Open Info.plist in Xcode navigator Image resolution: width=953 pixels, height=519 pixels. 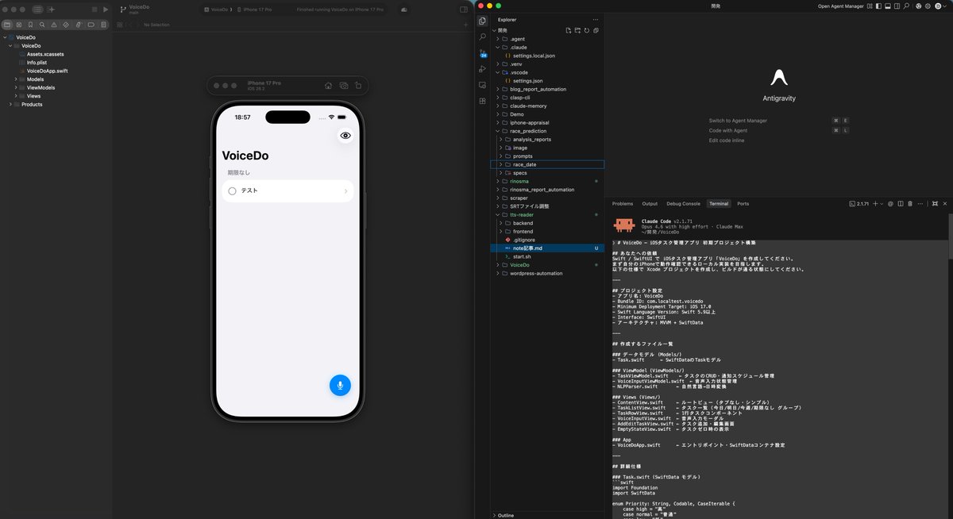coord(37,63)
